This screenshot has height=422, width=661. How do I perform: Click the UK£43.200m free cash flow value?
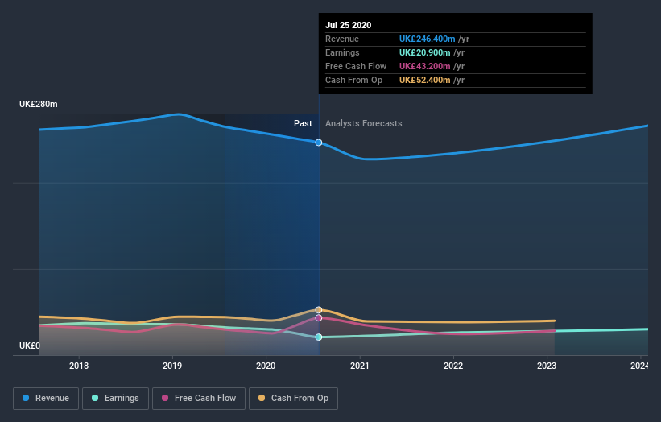425,66
